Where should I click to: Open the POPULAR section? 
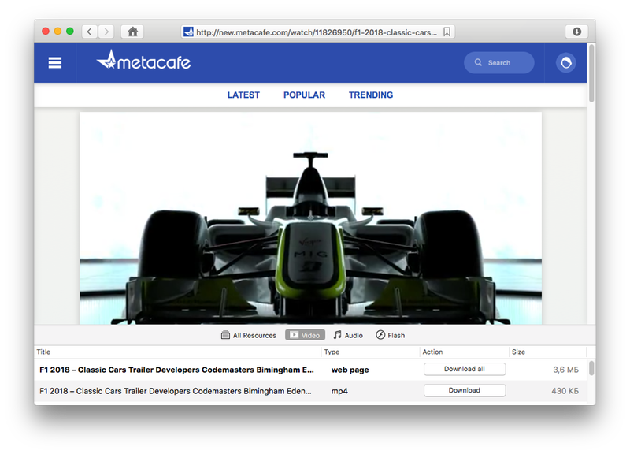pyautogui.click(x=304, y=95)
